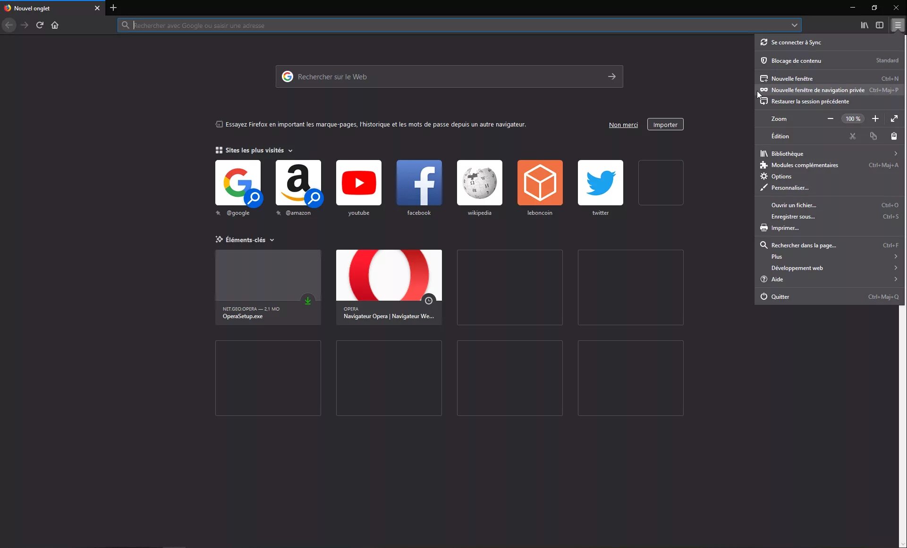Close the Nouvel onglet tab
Image resolution: width=907 pixels, height=548 pixels.
point(97,8)
